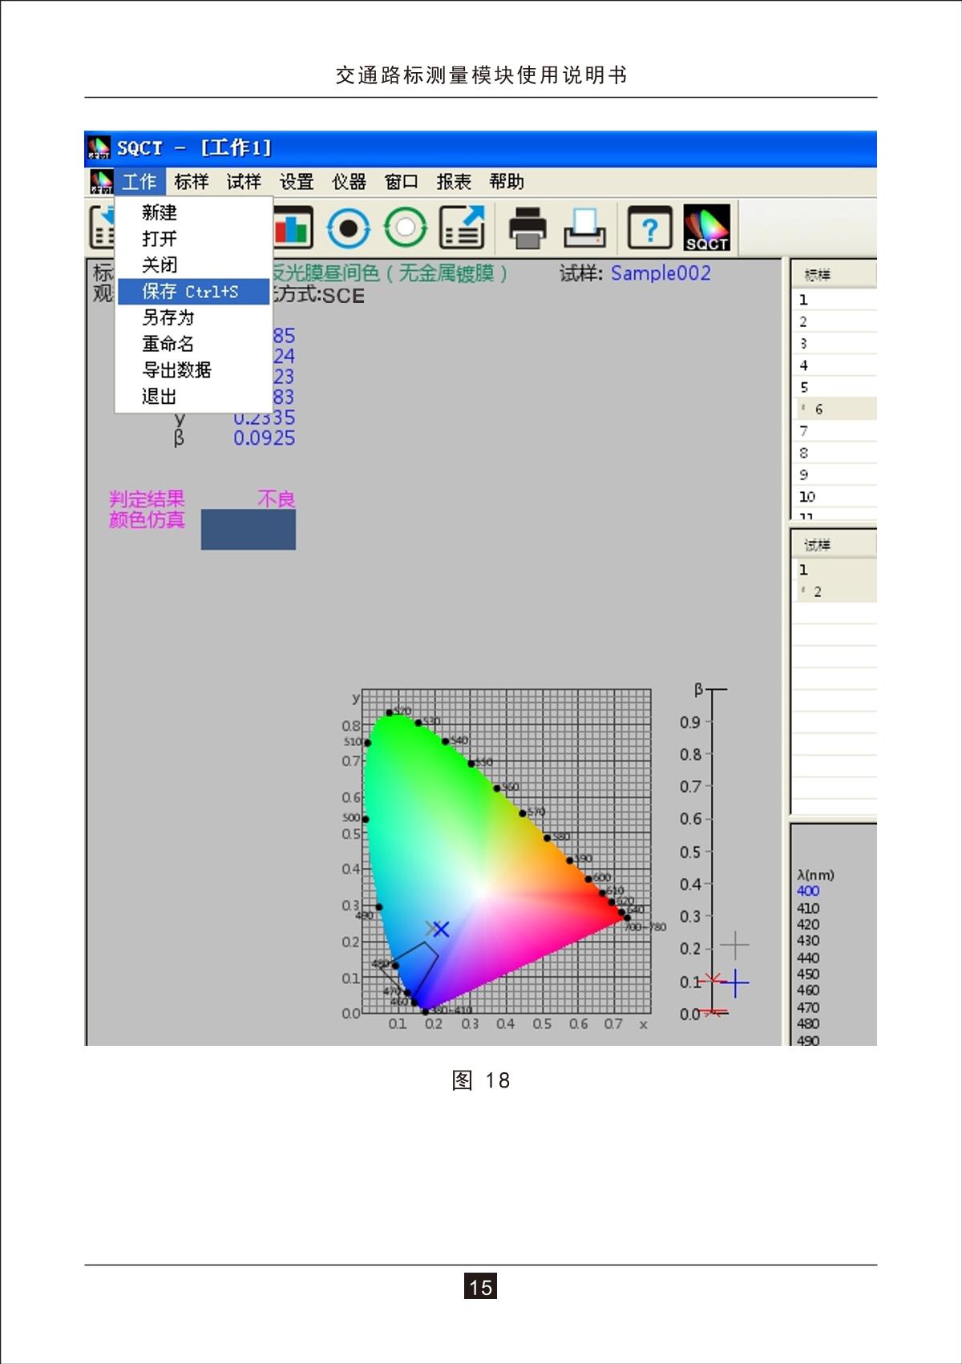Open help with the question mark icon
Image resolution: width=962 pixels, height=1364 pixels.
pos(649,228)
